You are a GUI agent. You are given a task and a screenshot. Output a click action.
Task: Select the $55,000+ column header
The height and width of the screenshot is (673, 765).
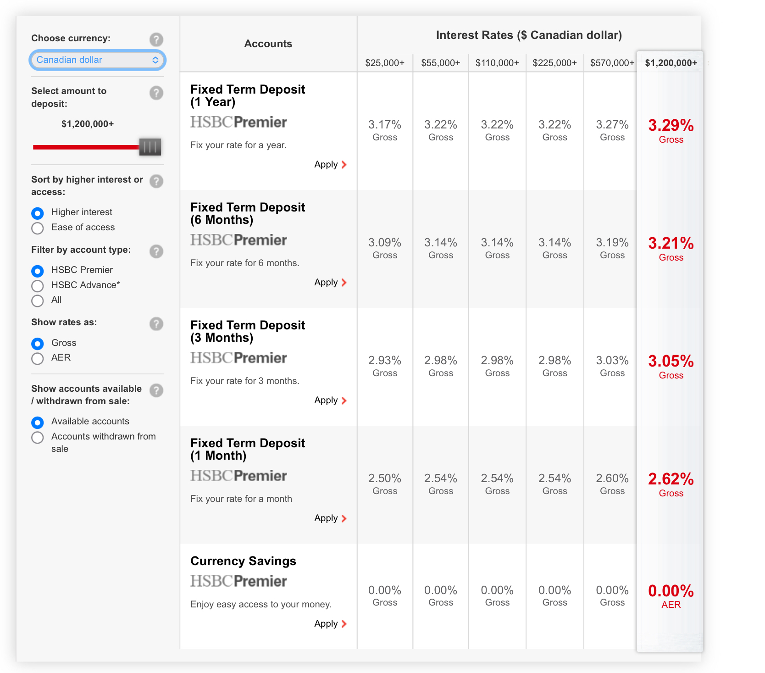pyautogui.click(x=441, y=63)
